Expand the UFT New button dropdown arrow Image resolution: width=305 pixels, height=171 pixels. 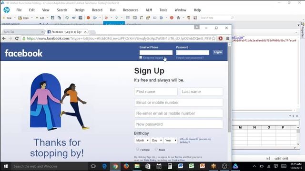(x=15, y=18)
